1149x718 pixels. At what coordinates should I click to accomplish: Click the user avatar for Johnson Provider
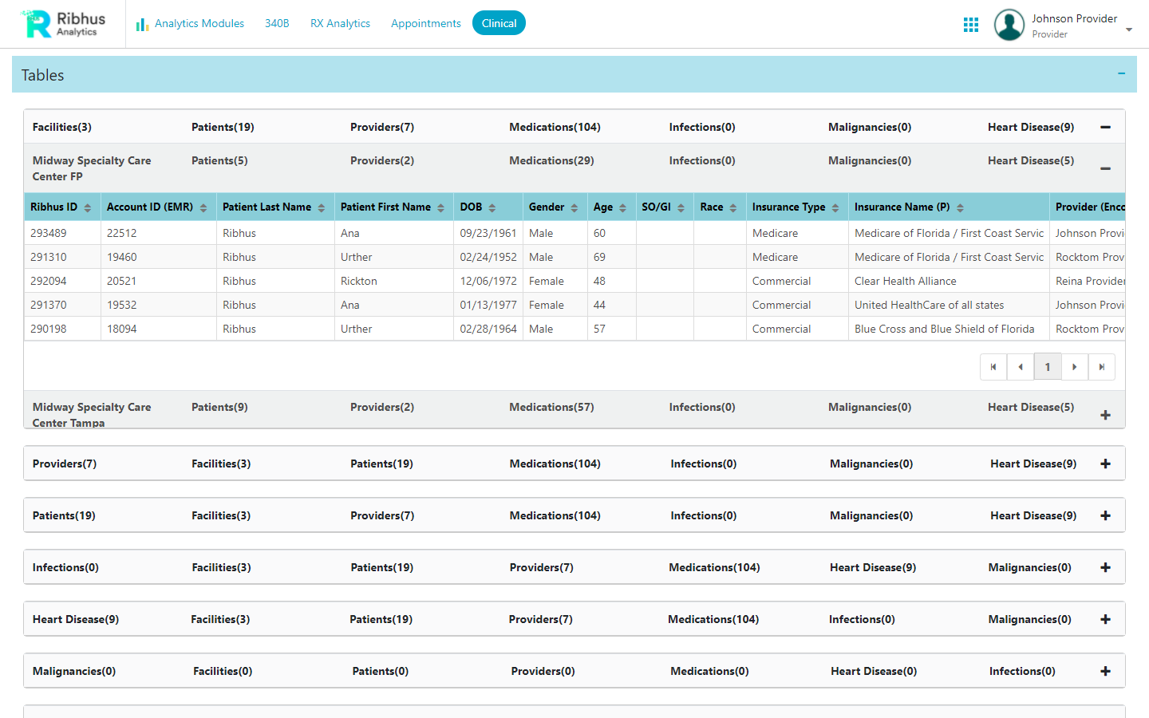[1009, 25]
